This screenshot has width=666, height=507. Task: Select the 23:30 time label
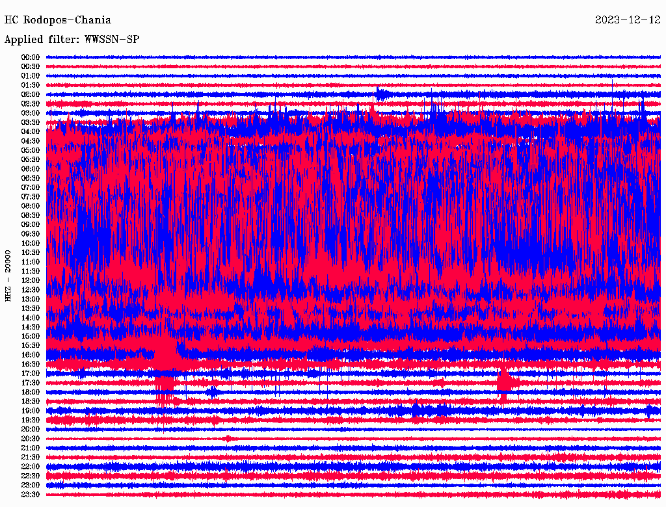coord(31,495)
